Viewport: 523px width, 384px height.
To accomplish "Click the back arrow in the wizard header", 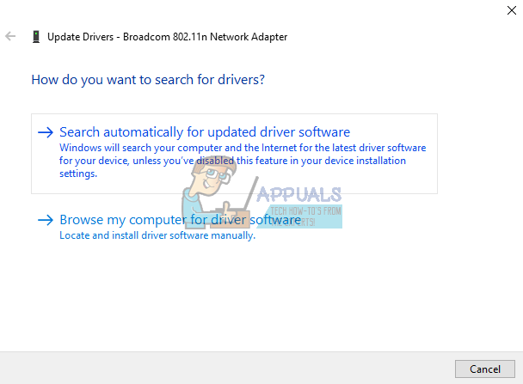I will (x=10, y=36).
